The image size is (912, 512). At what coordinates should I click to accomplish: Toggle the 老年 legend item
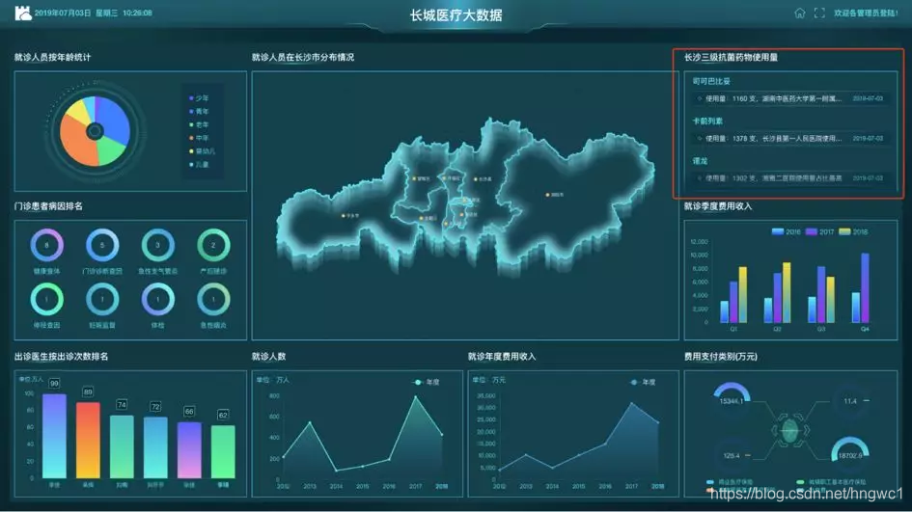[199, 125]
